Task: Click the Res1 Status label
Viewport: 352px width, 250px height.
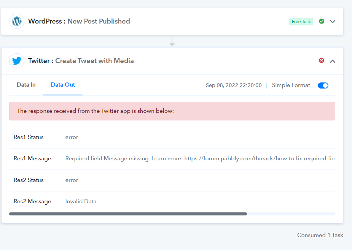Action: pos(29,137)
